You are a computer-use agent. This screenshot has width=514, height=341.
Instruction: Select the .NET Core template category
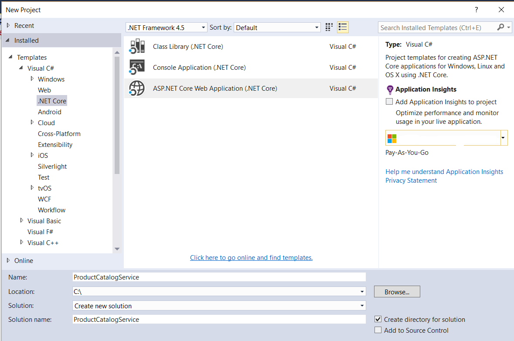(x=52, y=101)
